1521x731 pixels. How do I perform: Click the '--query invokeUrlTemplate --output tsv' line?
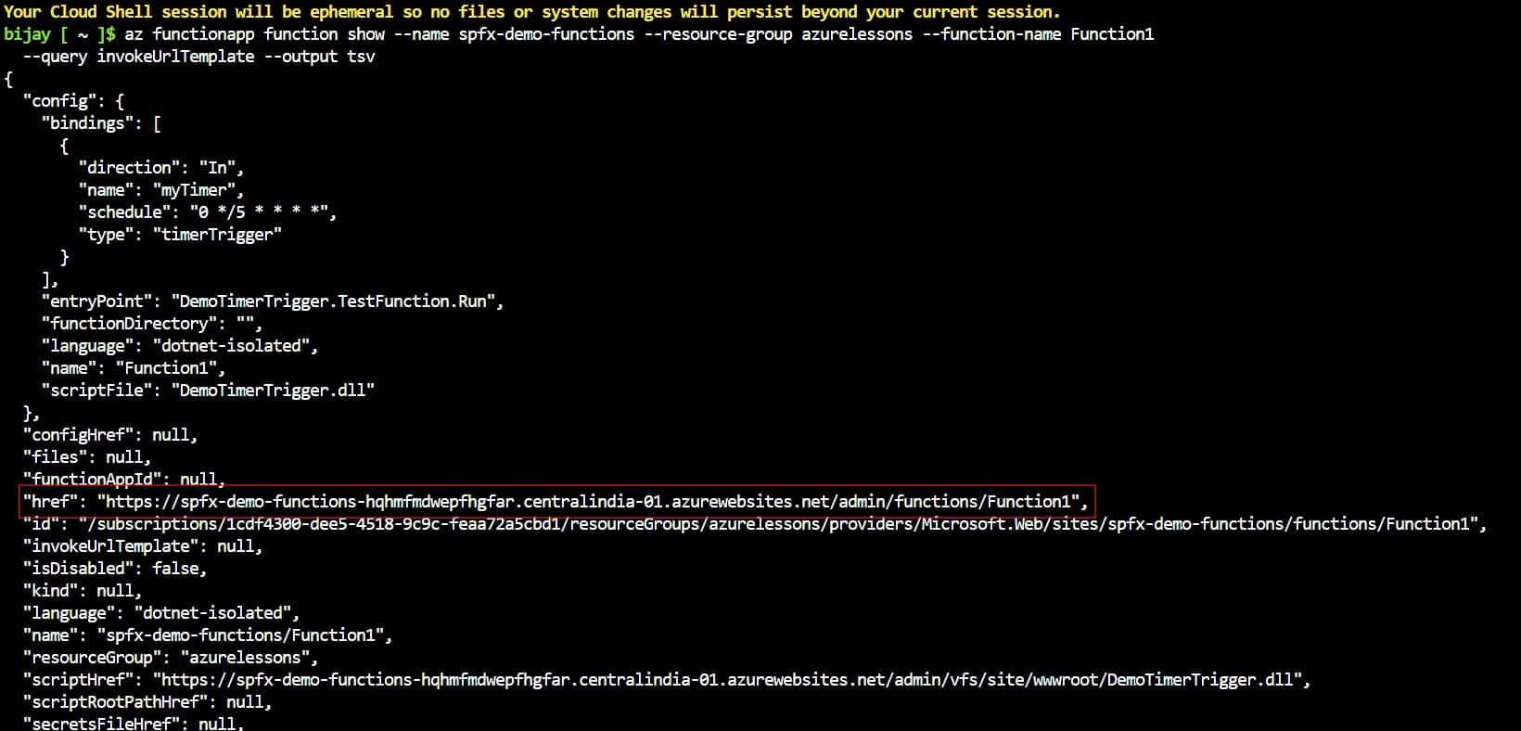pos(198,57)
